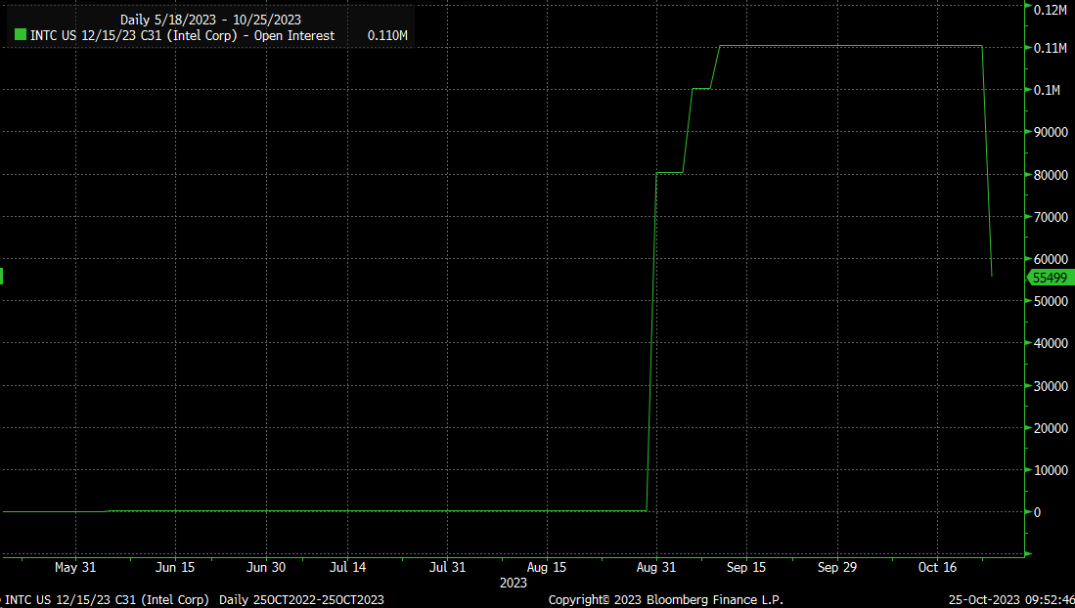The image size is (1075, 608).
Task: Click the 0.12M y-axis label
Action: 1051,10
